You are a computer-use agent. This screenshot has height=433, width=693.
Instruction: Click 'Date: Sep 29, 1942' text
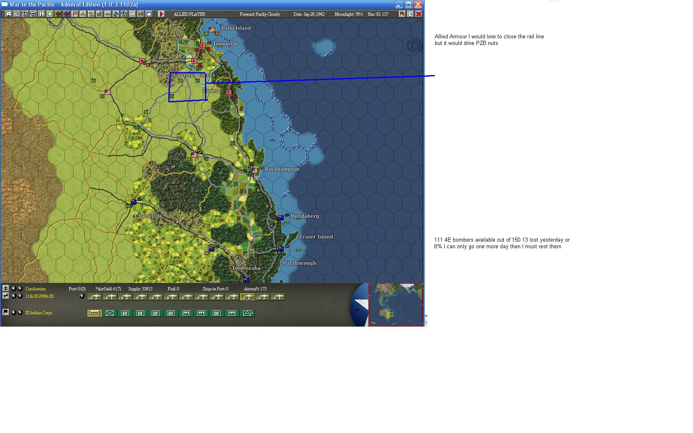(x=309, y=14)
